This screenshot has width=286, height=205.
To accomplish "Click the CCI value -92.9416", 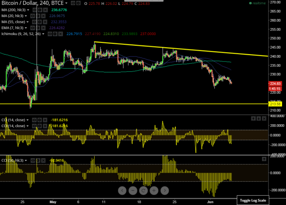I will click(x=57, y=161).
